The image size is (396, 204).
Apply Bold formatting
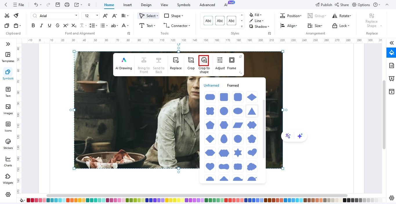click(x=33, y=25)
